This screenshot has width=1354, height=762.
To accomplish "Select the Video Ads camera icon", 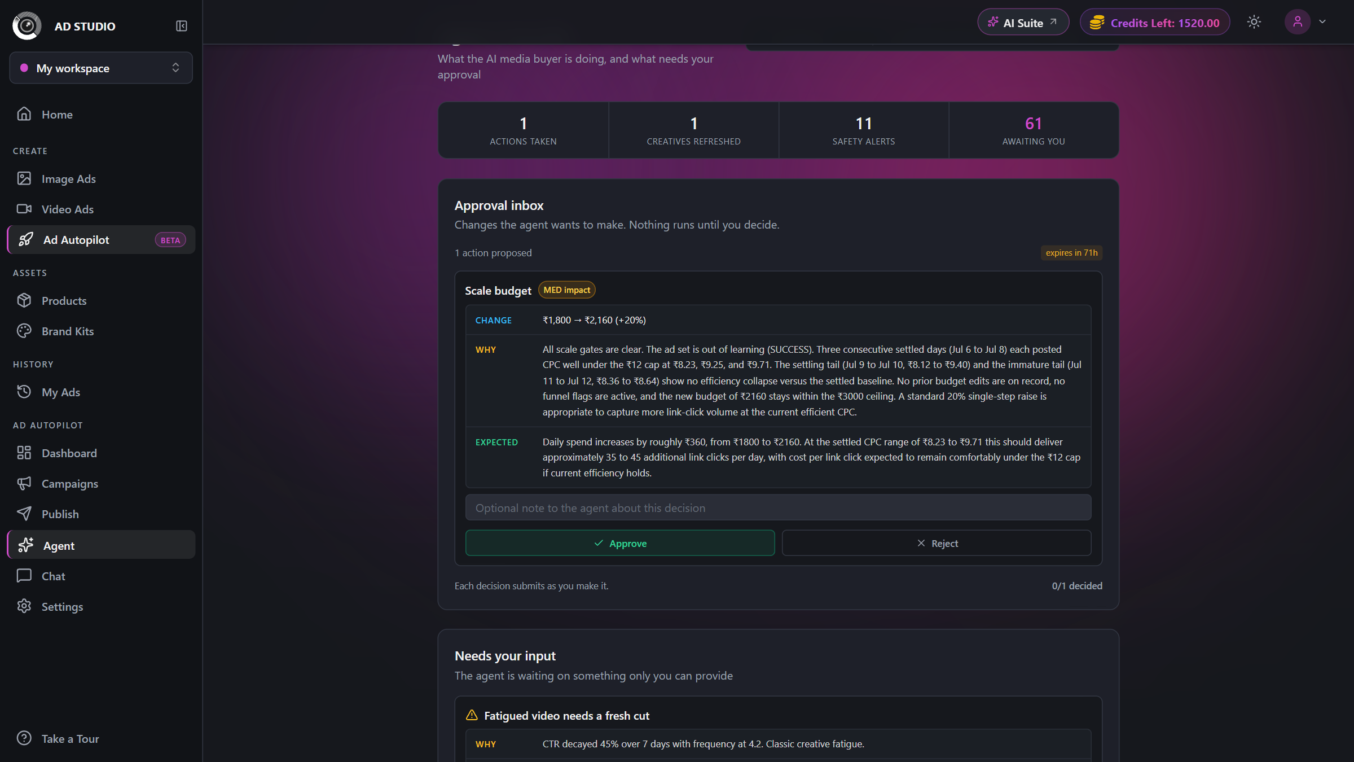I will point(24,209).
